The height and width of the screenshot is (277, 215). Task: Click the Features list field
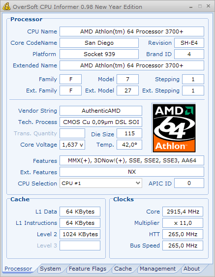(x=132, y=160)
